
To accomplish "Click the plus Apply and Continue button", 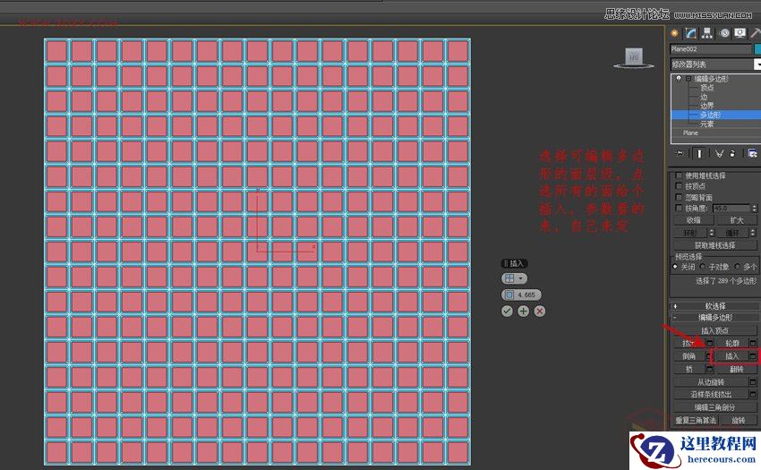I will coord(523,312).
